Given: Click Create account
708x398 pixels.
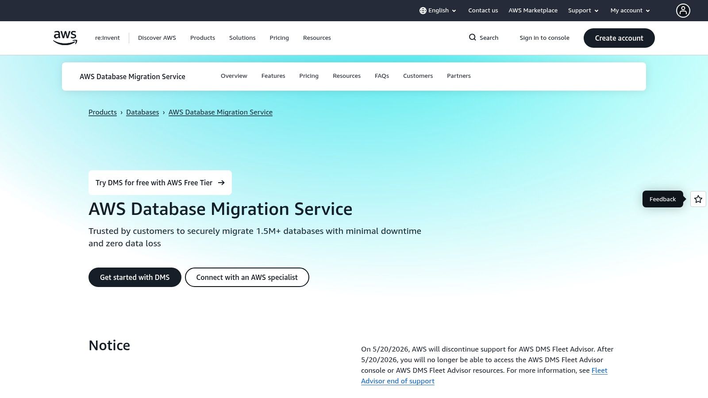Looking at the screenshot, I should pyautogui.click(x=619, y=38).
